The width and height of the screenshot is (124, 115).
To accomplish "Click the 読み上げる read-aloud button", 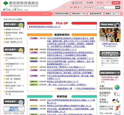I will 78,3.
